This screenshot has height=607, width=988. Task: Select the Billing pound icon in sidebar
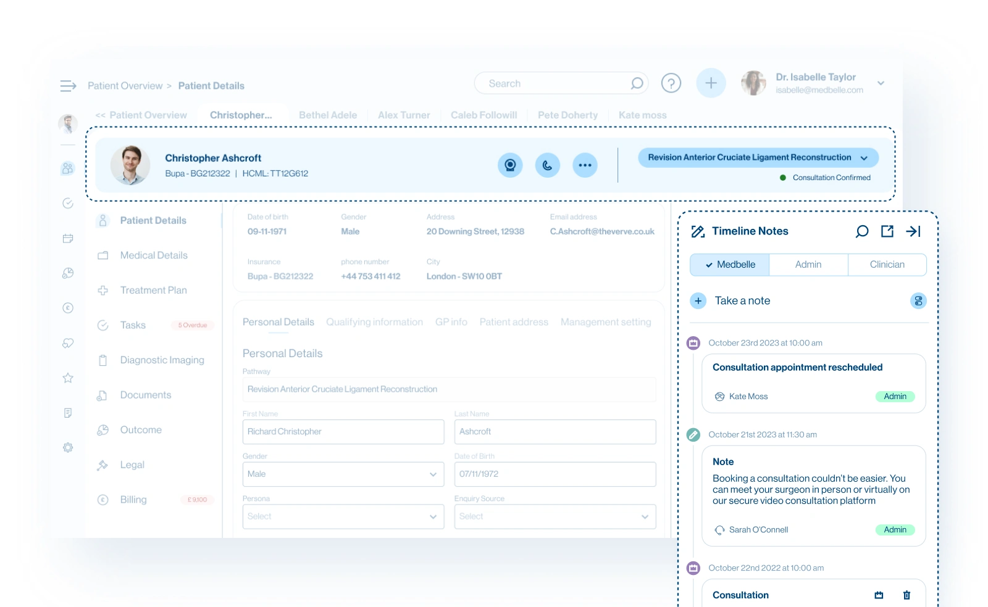pos(68,307)
